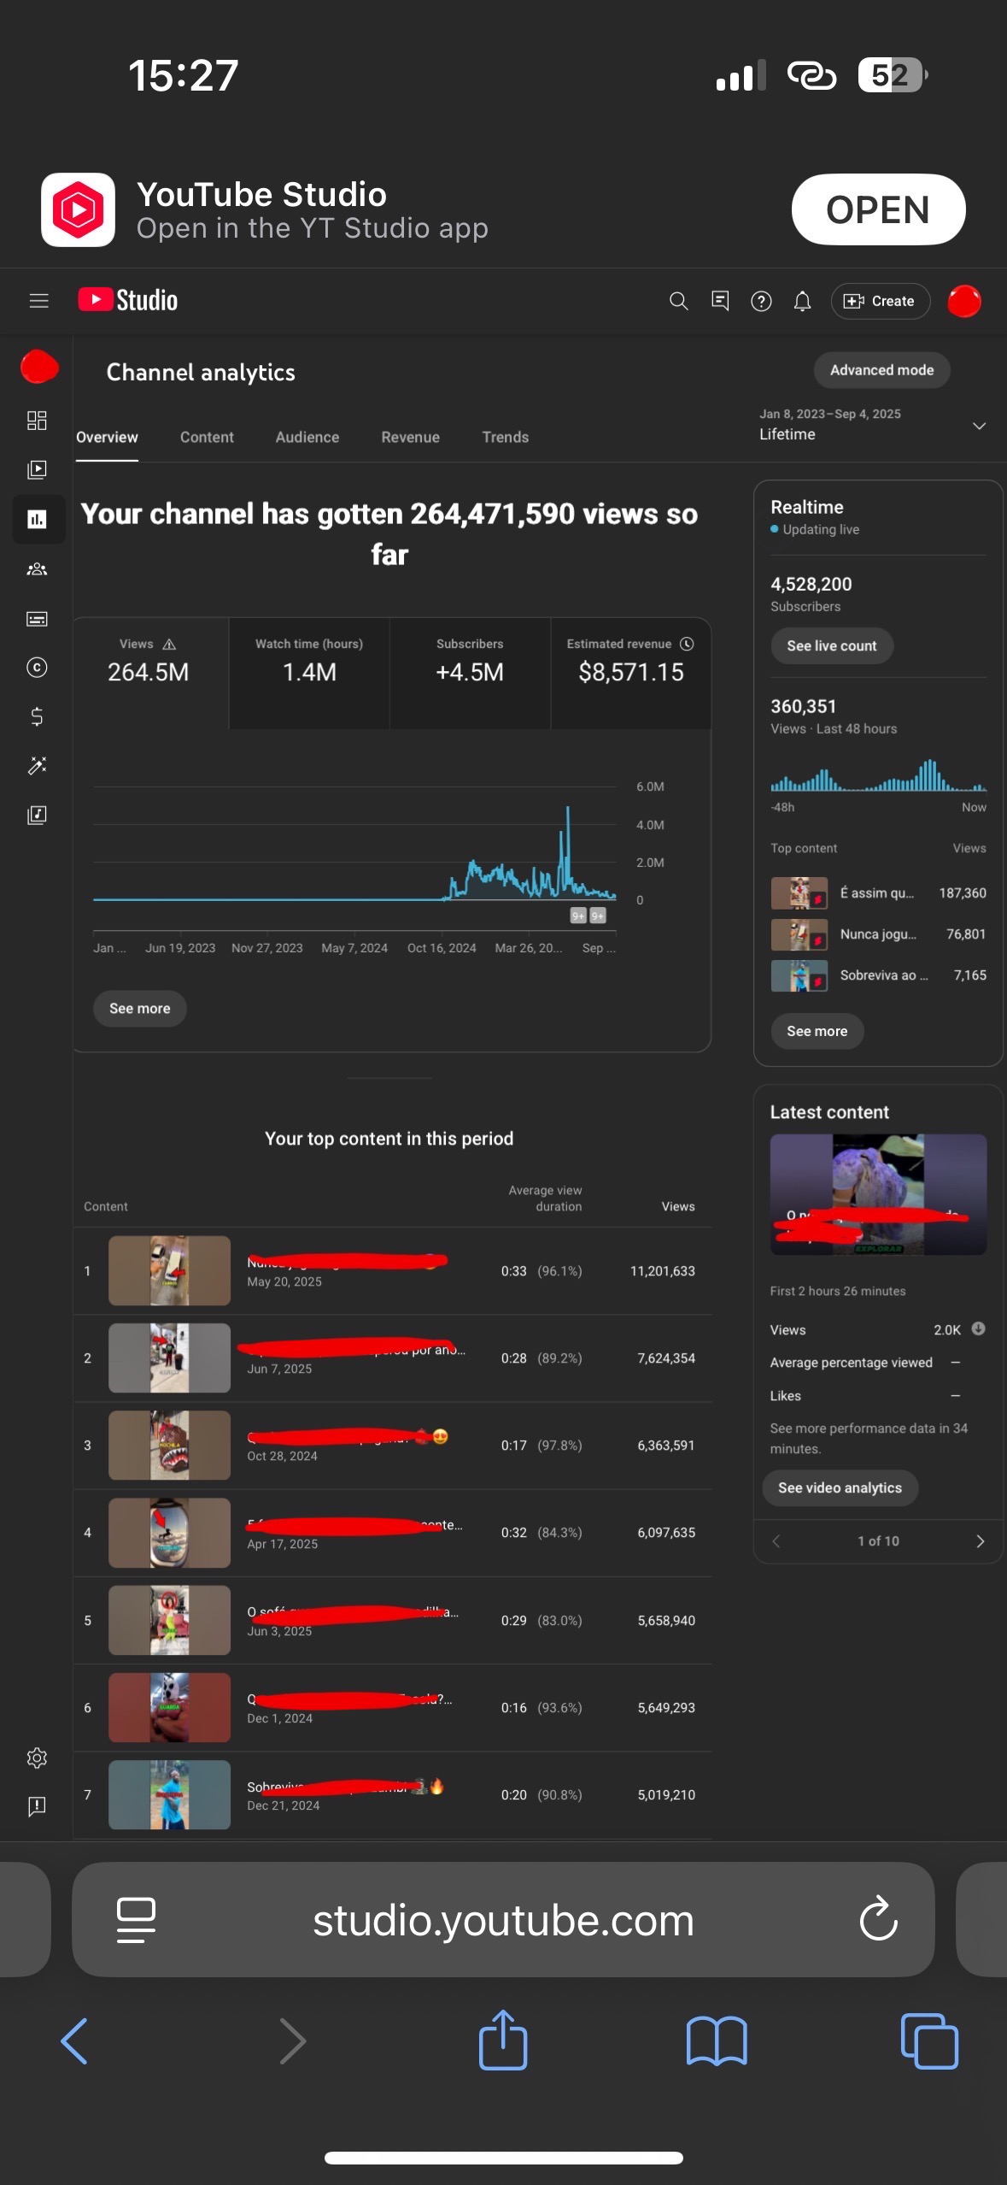1007x2185 pixels.
Task: Open the Copyright icon in sidebar
Action: (37, 668)
